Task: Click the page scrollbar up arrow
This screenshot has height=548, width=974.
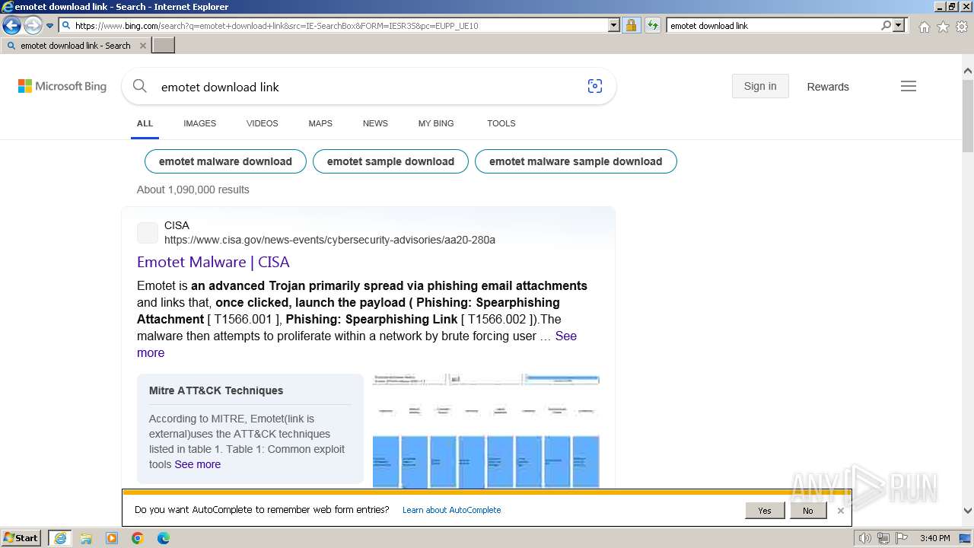Action: 968,72
